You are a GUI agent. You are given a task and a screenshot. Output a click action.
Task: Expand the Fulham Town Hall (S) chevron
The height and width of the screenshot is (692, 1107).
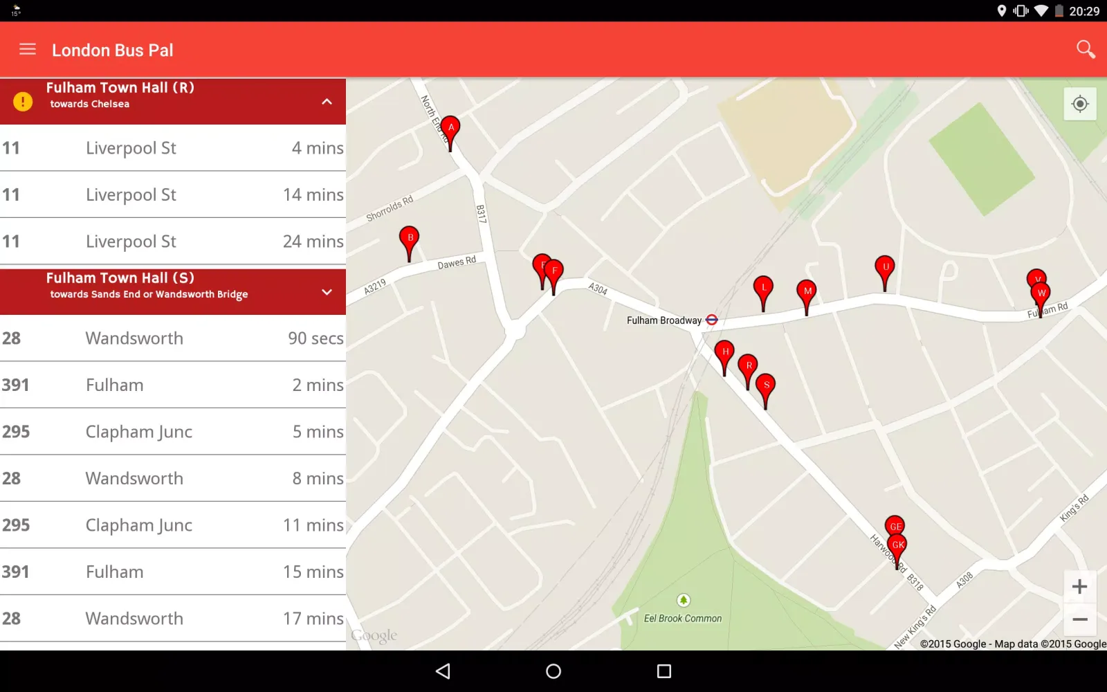[x=327, y=292]
